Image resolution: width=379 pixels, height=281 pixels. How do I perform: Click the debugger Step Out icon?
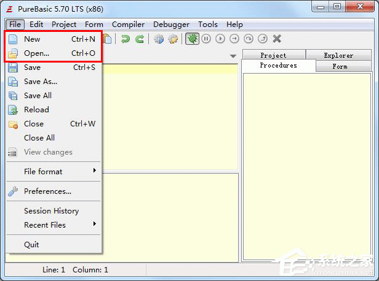tap(263, 39)
